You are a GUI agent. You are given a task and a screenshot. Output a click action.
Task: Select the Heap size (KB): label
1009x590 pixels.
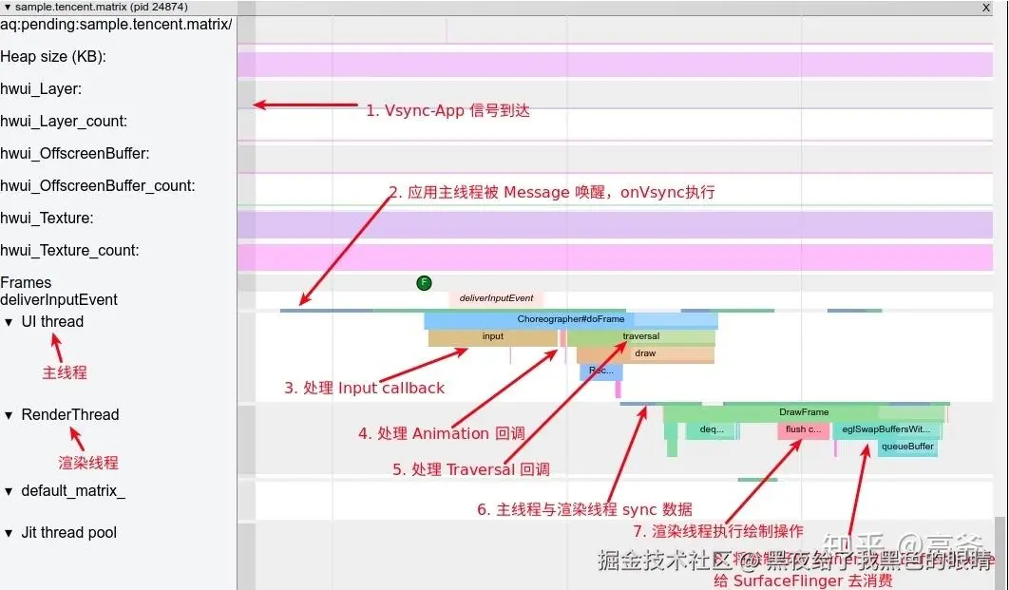point(53,57)
